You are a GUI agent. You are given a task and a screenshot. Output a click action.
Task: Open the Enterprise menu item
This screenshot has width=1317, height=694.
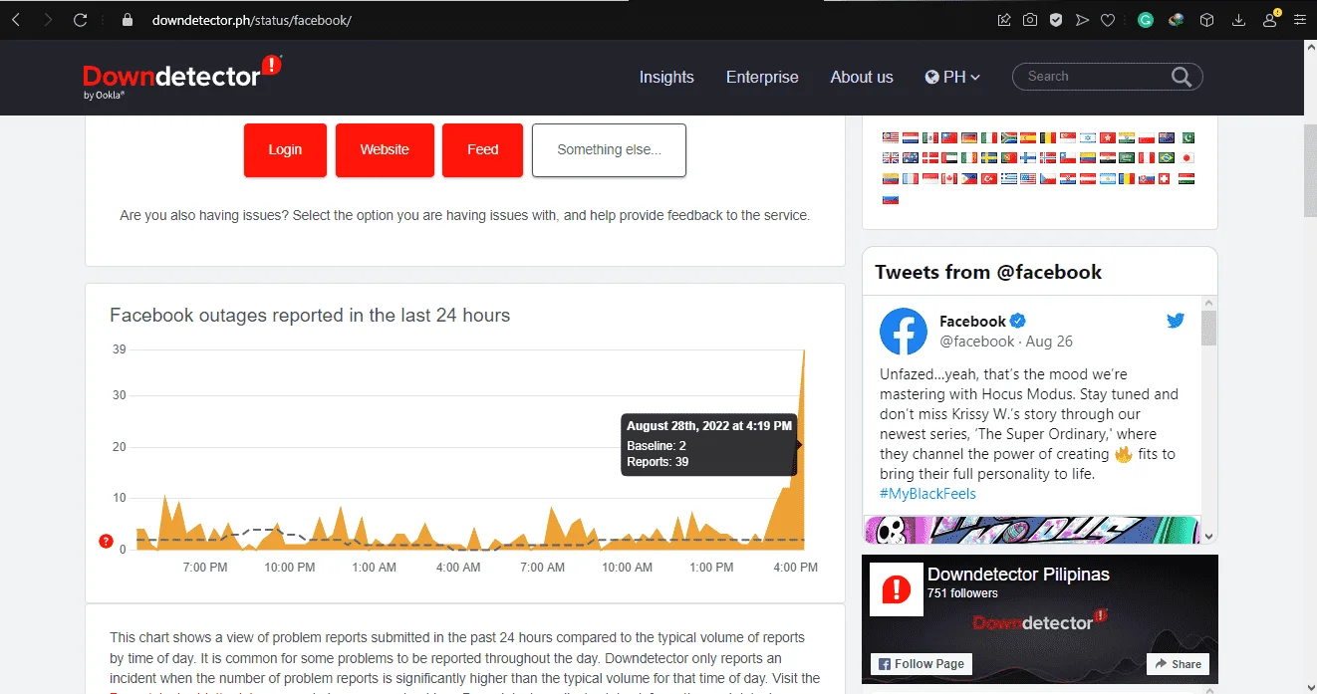click(762, 77)
